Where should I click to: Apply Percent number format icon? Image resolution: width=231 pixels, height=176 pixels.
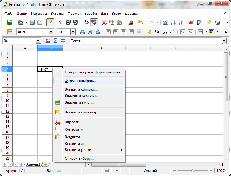(157, 32)
